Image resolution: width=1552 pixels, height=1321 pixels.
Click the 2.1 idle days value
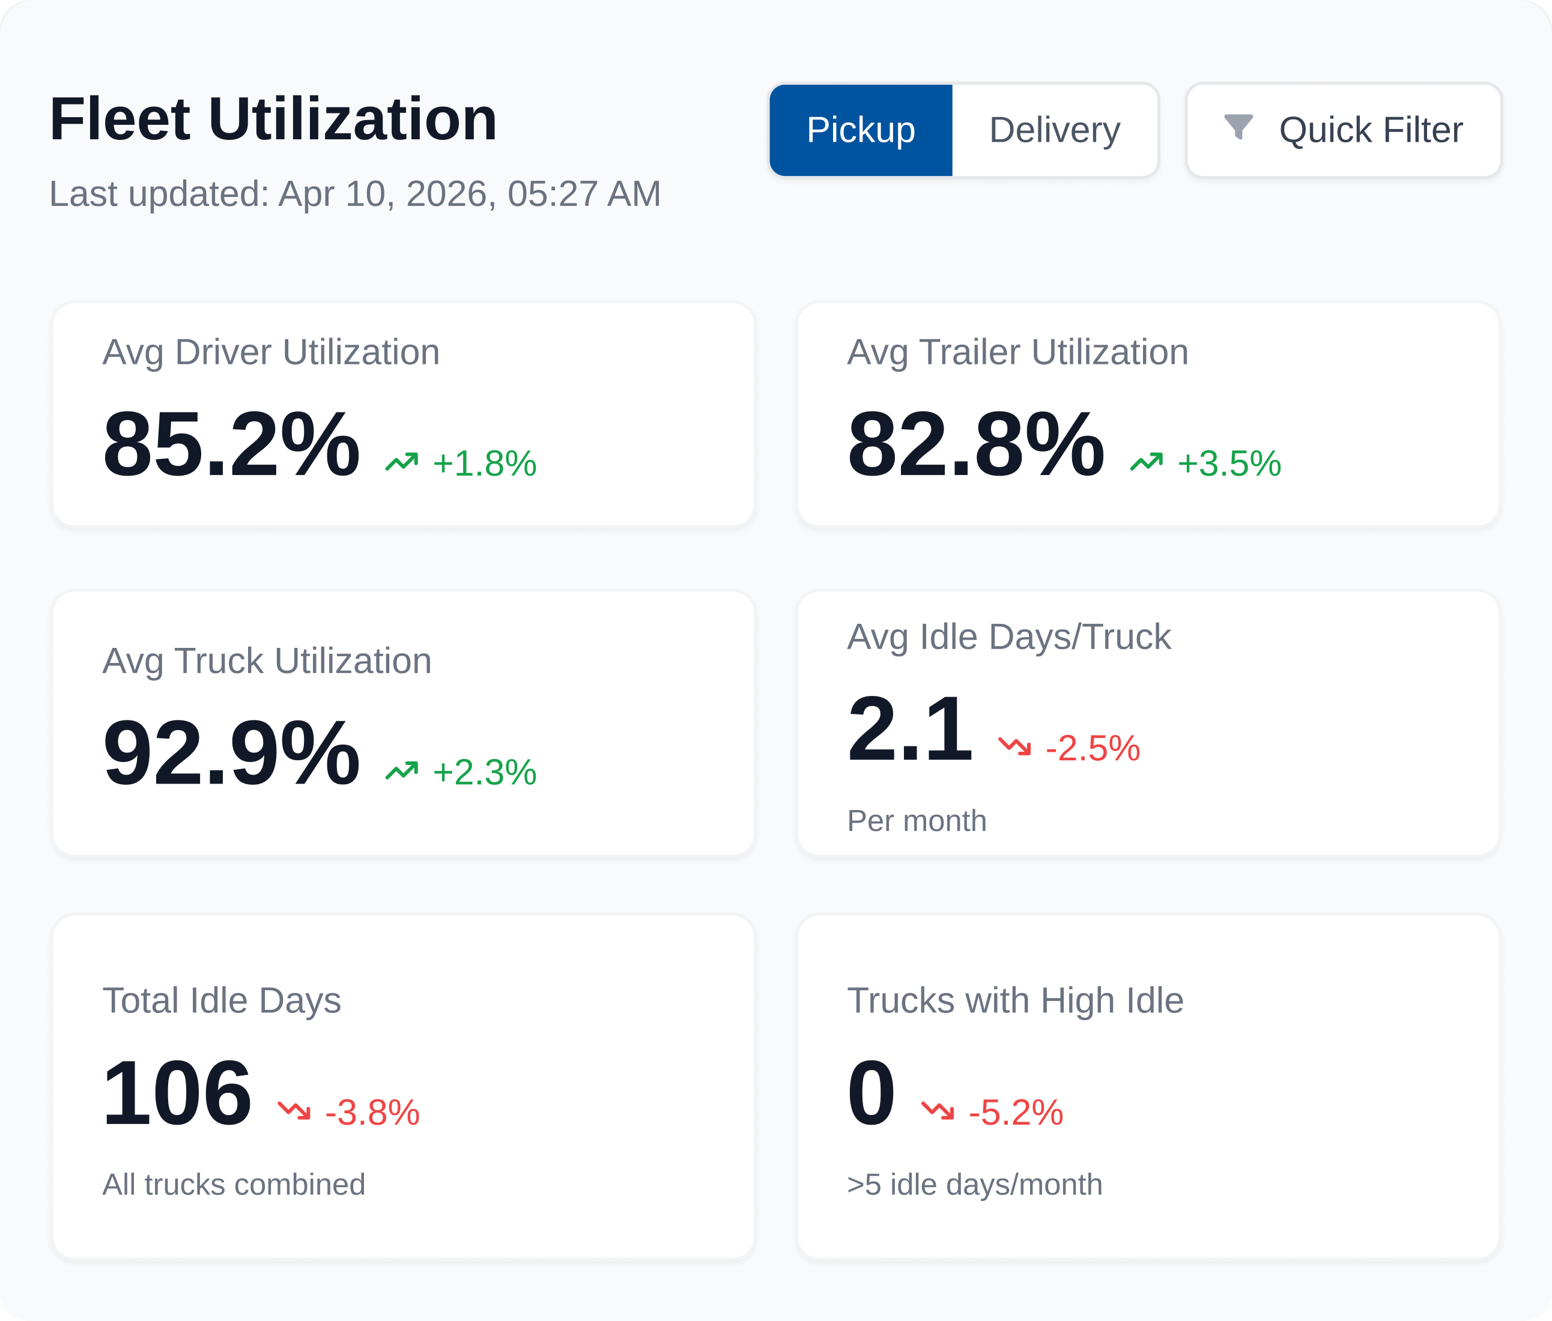click(909, 730)
